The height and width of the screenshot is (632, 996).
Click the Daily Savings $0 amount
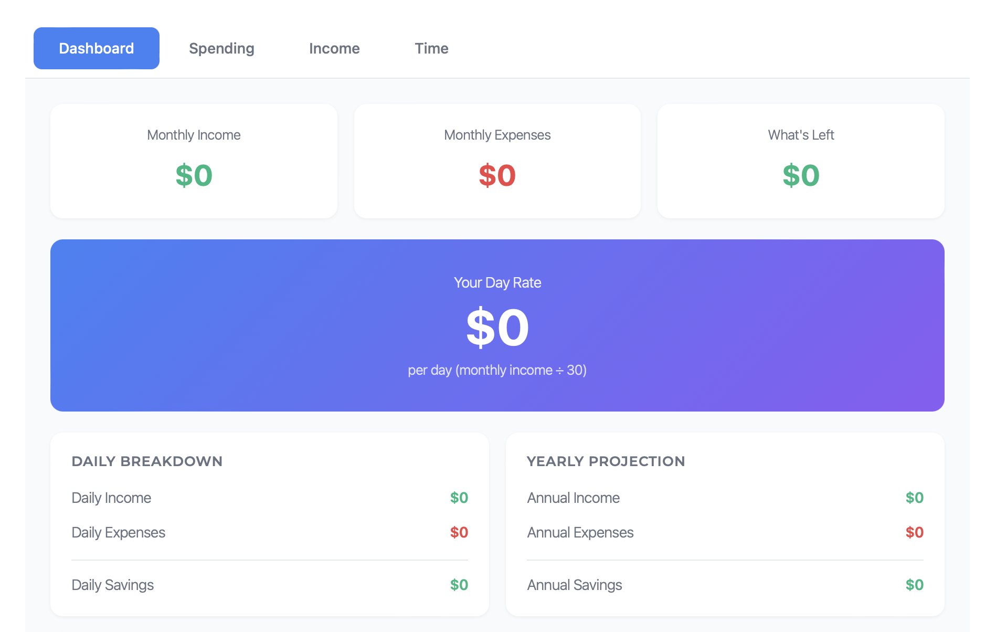(x=459, y=584)
